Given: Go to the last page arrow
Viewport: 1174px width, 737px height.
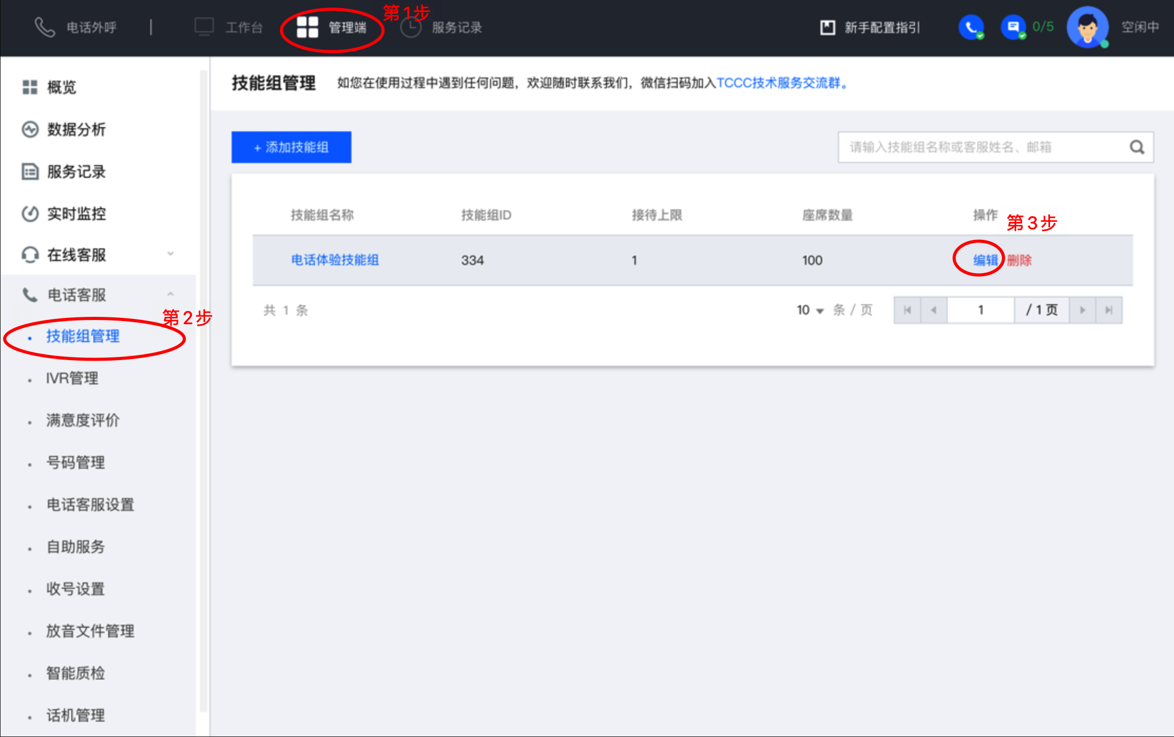Looking at the screenshot, I should (x=1109, y=310).
